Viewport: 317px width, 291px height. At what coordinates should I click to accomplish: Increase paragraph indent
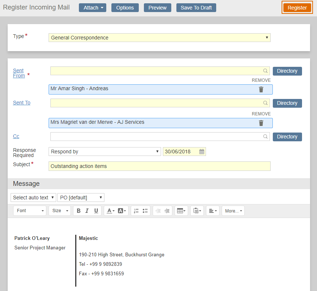coord(167,211)
